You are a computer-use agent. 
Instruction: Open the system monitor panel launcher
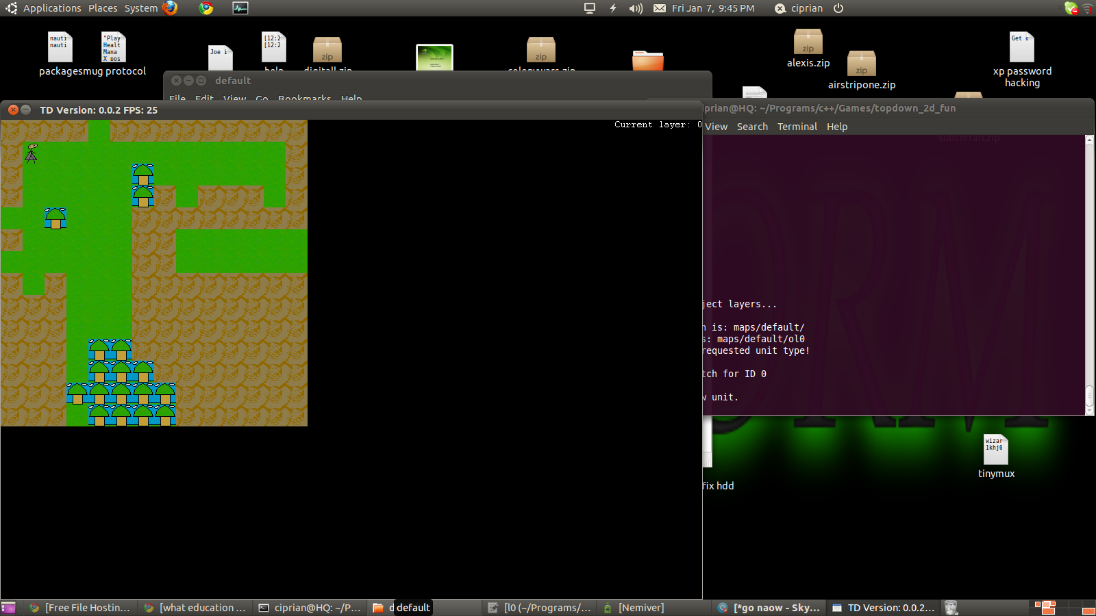tap(240, 8)
